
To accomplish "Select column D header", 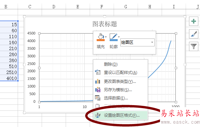I will 54,7.
